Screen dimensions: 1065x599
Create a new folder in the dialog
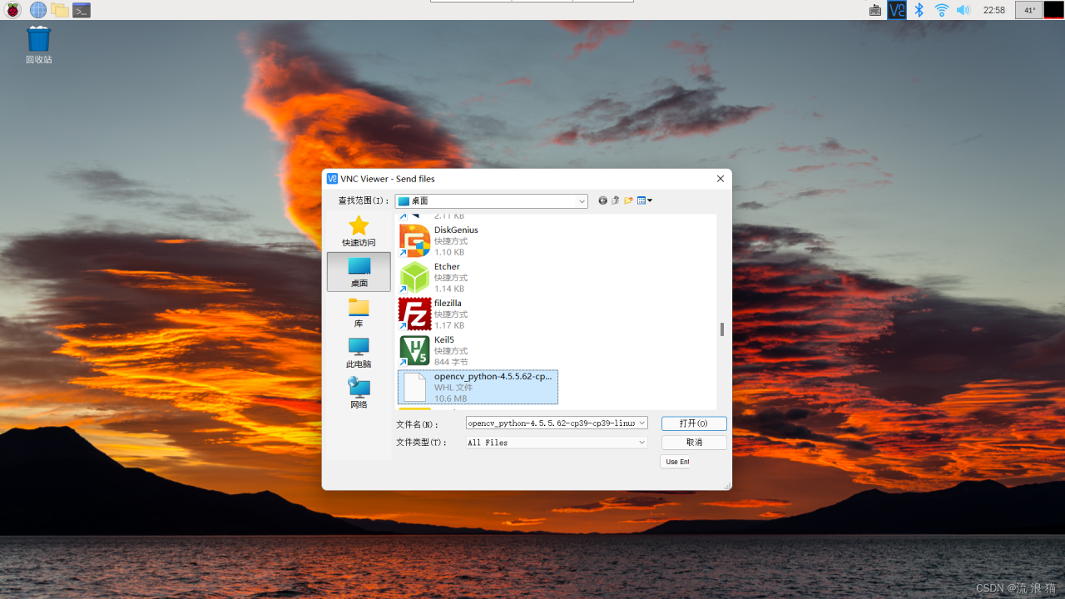(629, 200)
